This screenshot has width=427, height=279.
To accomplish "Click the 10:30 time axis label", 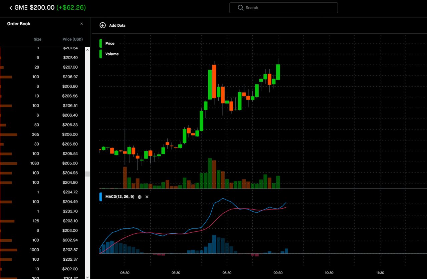I will 329,273.
